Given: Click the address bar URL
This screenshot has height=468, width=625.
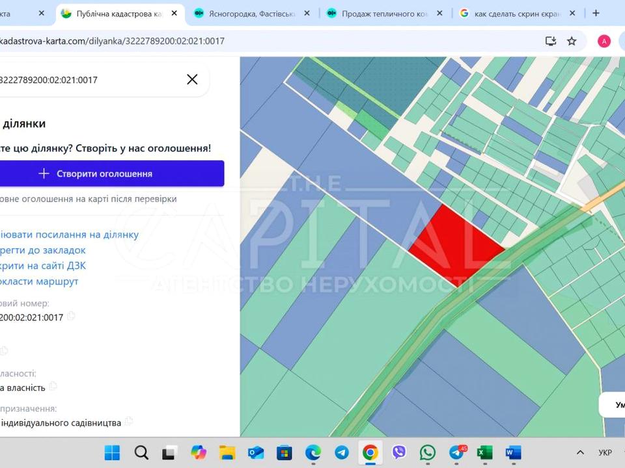Looking at the screenshot, I should [112, 41].
